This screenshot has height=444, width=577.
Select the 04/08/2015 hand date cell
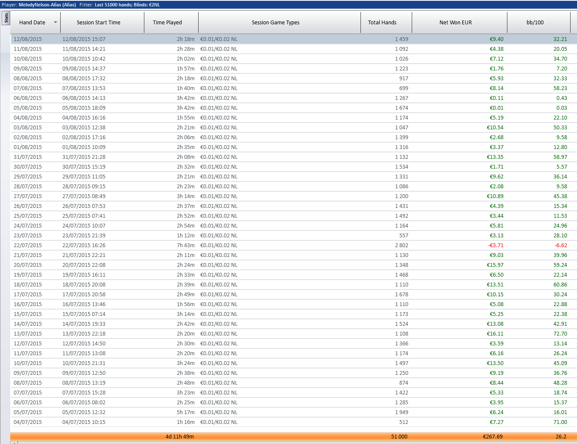tap(28, 118)
